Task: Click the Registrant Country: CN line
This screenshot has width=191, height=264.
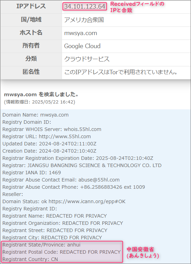Action: [x=30, y=259]
